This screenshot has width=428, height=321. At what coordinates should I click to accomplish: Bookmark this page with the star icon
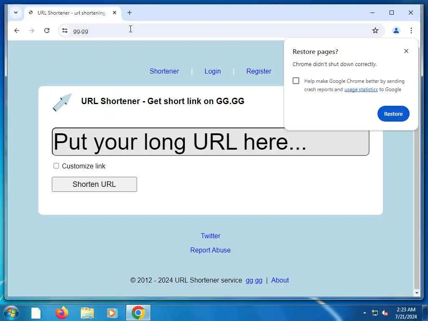click(x=375, y=30)
